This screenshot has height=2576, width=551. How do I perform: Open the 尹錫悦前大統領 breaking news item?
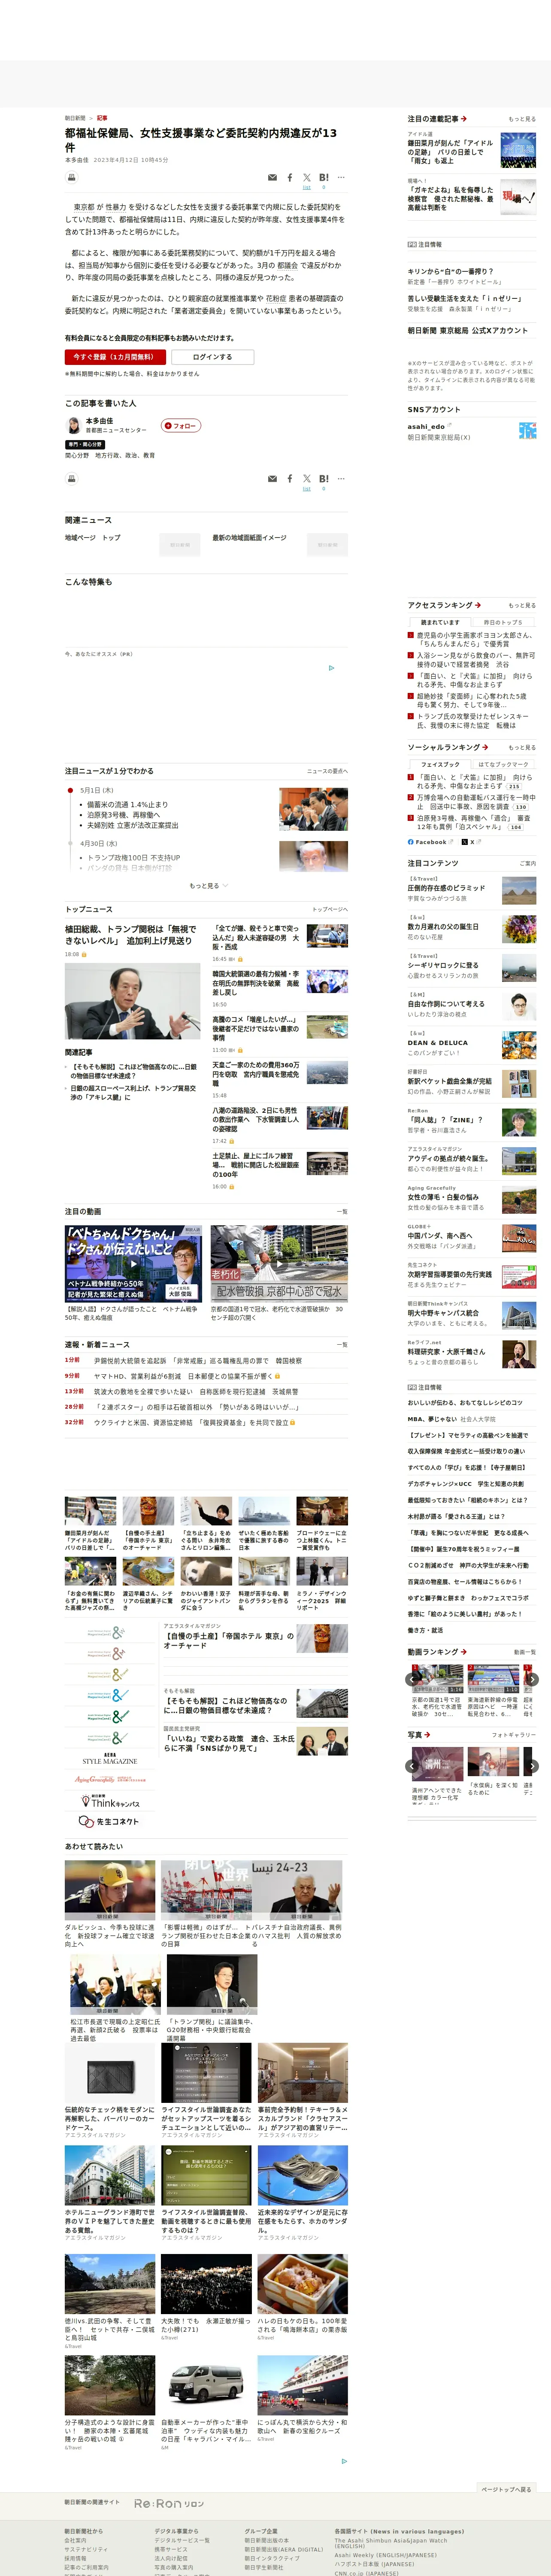(197, 1361)
